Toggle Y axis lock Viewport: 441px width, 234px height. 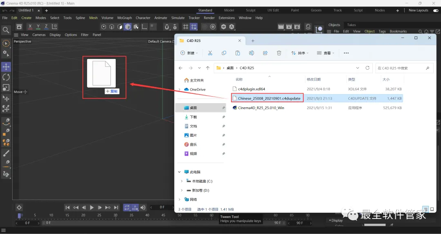coord(38,26)
